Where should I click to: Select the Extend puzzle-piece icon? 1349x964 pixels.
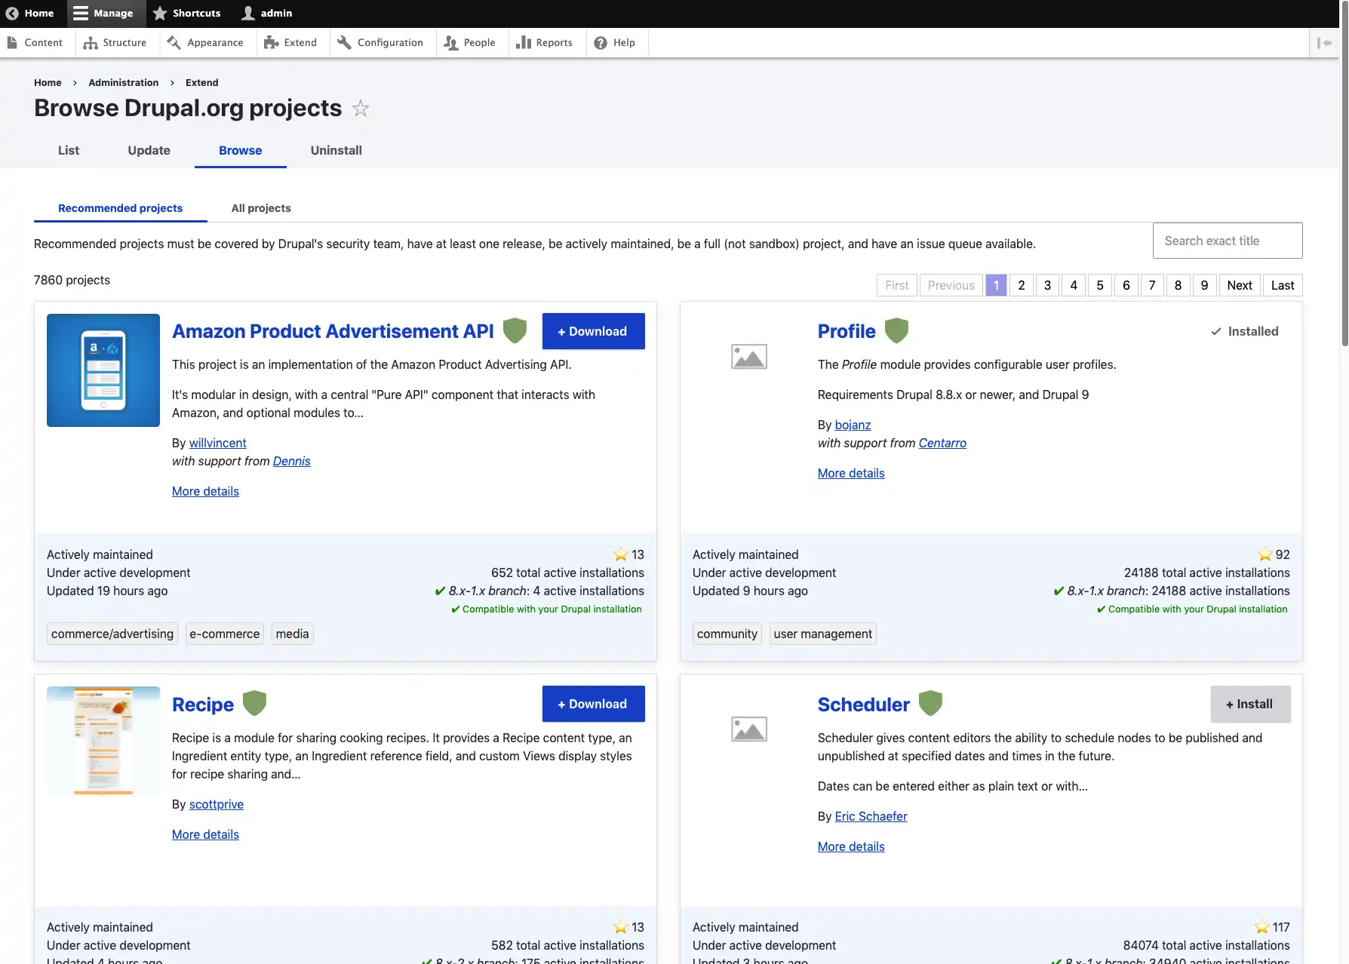270,42
